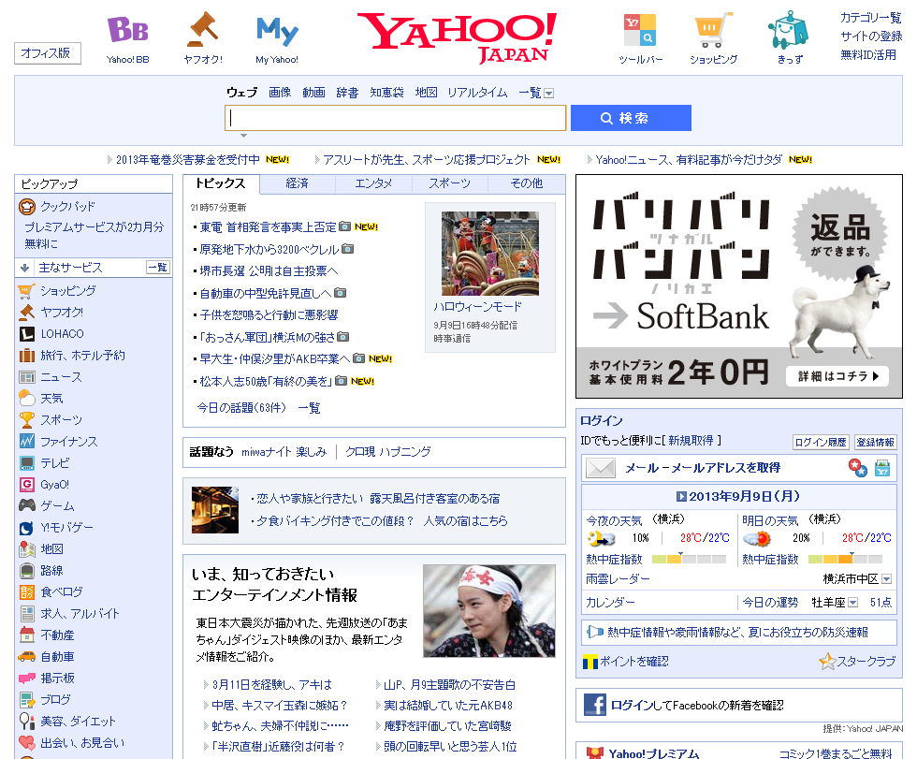917x759 pixels.
Task: Switch to the スポーツ news tab
Action: click(x=450, y=183)
